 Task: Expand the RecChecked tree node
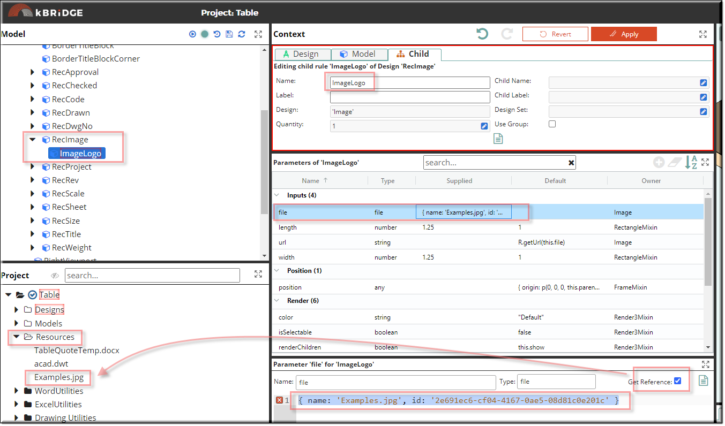click(x=32, y=86)
